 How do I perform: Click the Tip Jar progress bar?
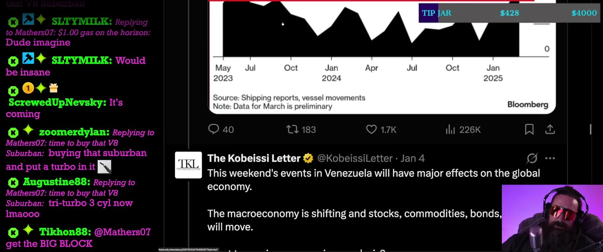coord(509,13)
